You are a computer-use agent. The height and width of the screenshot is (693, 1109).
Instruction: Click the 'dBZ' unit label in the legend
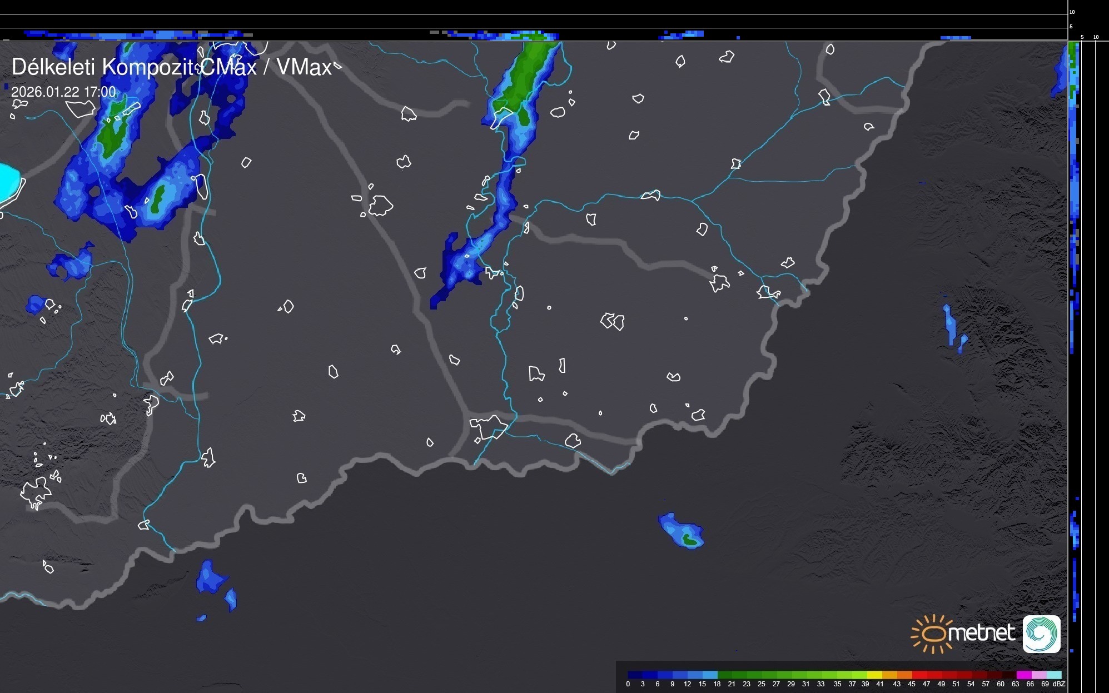(1059, 684)
